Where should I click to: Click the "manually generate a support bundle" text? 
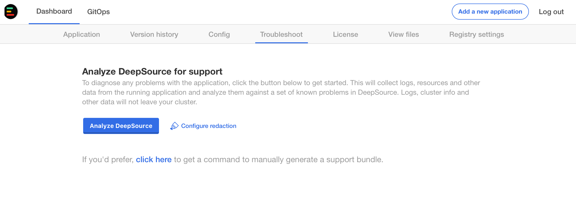coord(317,160)
